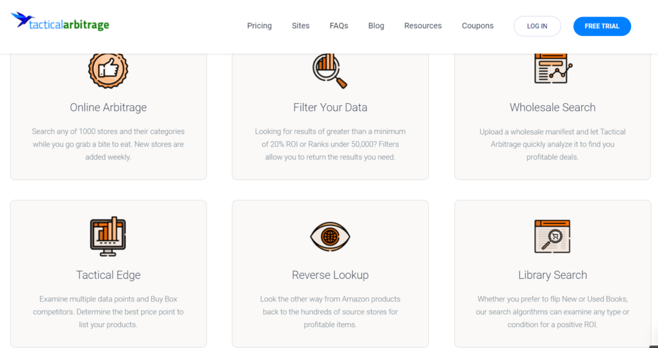
Task: Select the Wholesale Search card title
Action: (552, 107)
